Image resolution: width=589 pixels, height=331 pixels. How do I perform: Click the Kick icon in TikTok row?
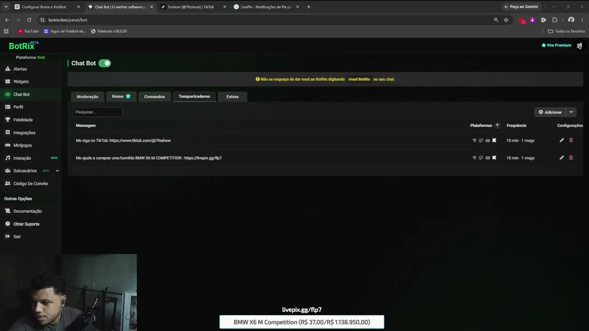[494, 140]
